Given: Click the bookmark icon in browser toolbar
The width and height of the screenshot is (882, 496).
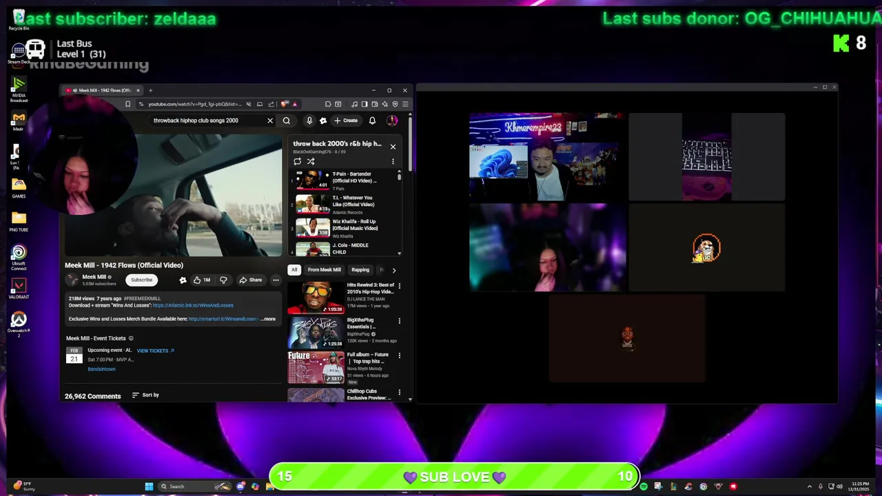Looking at the screenshot, I should [x=127, y=104].
